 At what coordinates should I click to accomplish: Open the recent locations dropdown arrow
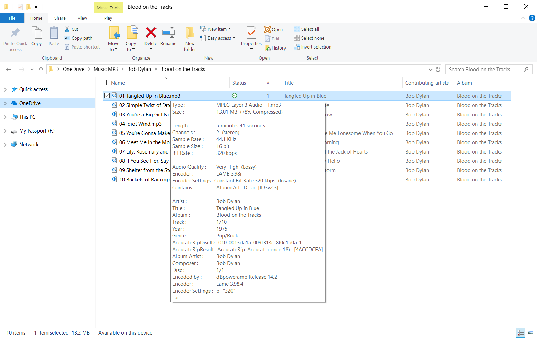[32, 70]
